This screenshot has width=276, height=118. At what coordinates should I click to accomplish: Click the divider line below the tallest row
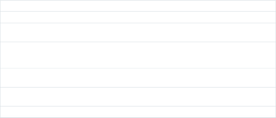[x=138, y=68]
